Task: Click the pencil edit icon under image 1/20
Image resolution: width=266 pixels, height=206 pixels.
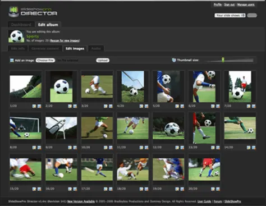Action: pos(34,106)
